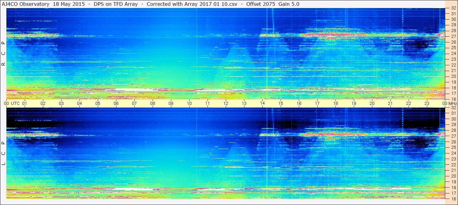Click the 26 MHz tick on RCP panel scale
Screen dimensions: 458x205
click(x=453, y=42)
